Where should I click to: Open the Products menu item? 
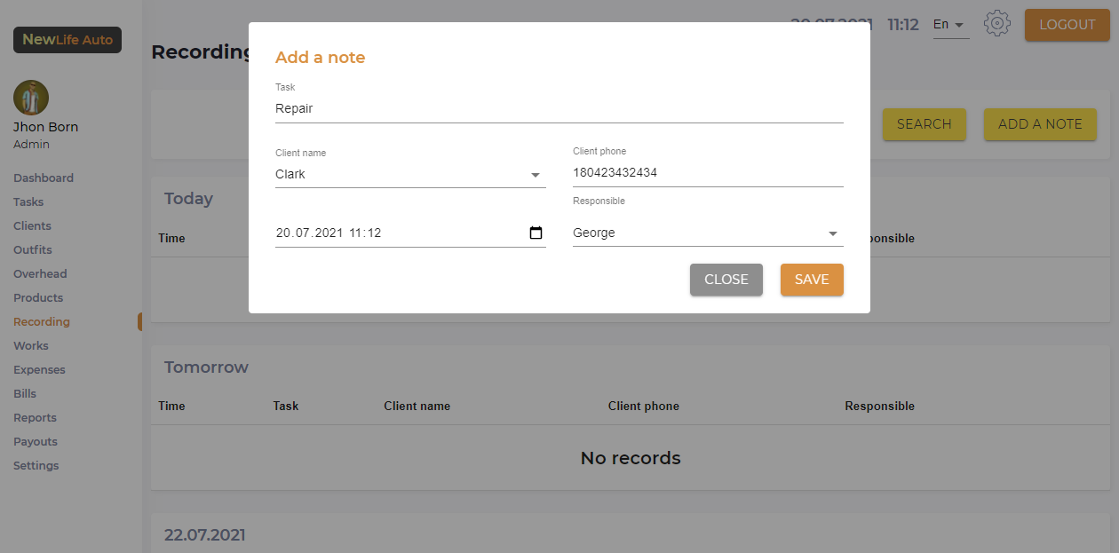38,298
